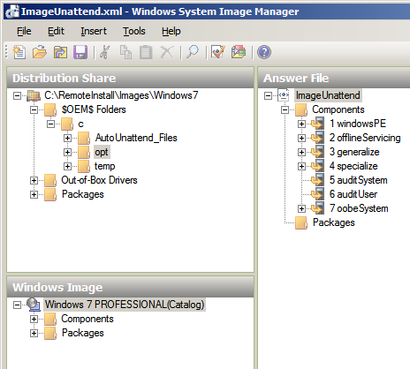The image size is (410, 369).
Task: Click the Out-of-Box Drivers folder icon
Action: coord(50,180)
